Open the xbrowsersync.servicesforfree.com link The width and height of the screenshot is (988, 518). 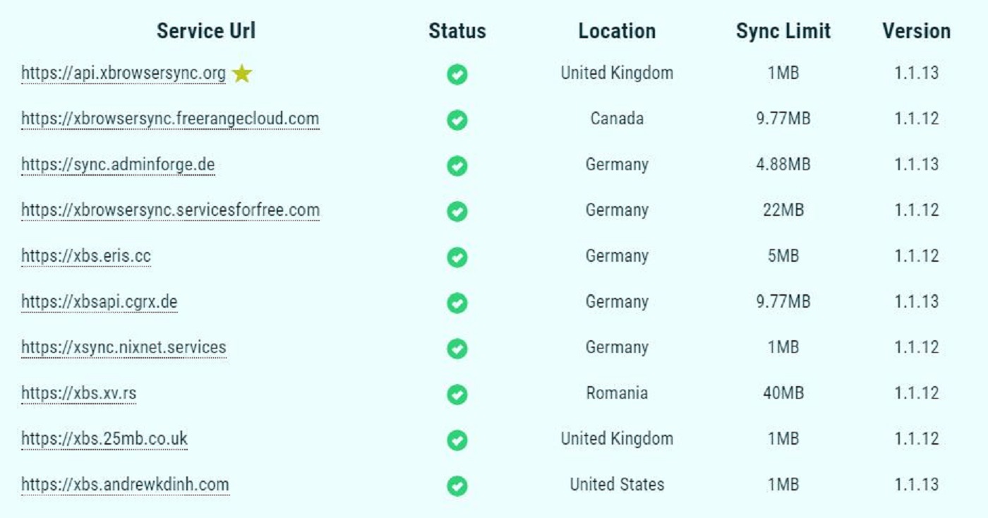[170, 210]
